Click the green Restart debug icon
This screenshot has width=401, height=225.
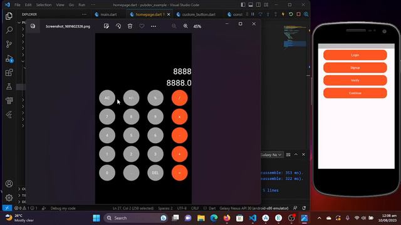tap(291, 14)
